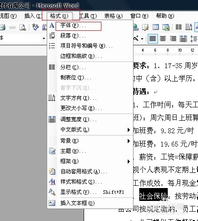
Task: Expand the 框架 submenu arrow
Action: [129, 161]
